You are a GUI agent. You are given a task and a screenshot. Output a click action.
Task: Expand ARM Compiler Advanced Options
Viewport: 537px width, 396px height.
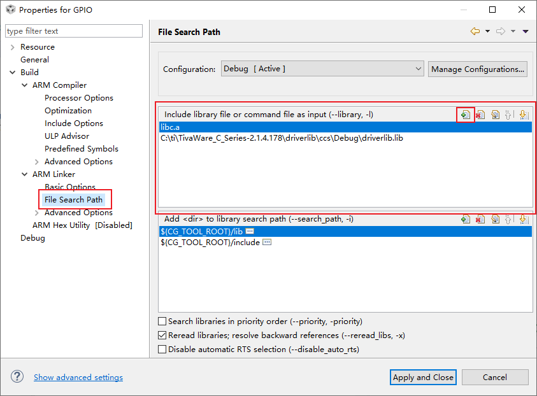[37, 162]
